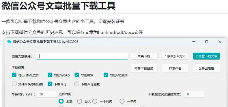228x107 pixels.
Task: Toggle the 下载评论 checkbox
Action: click(x=50, y=84)
